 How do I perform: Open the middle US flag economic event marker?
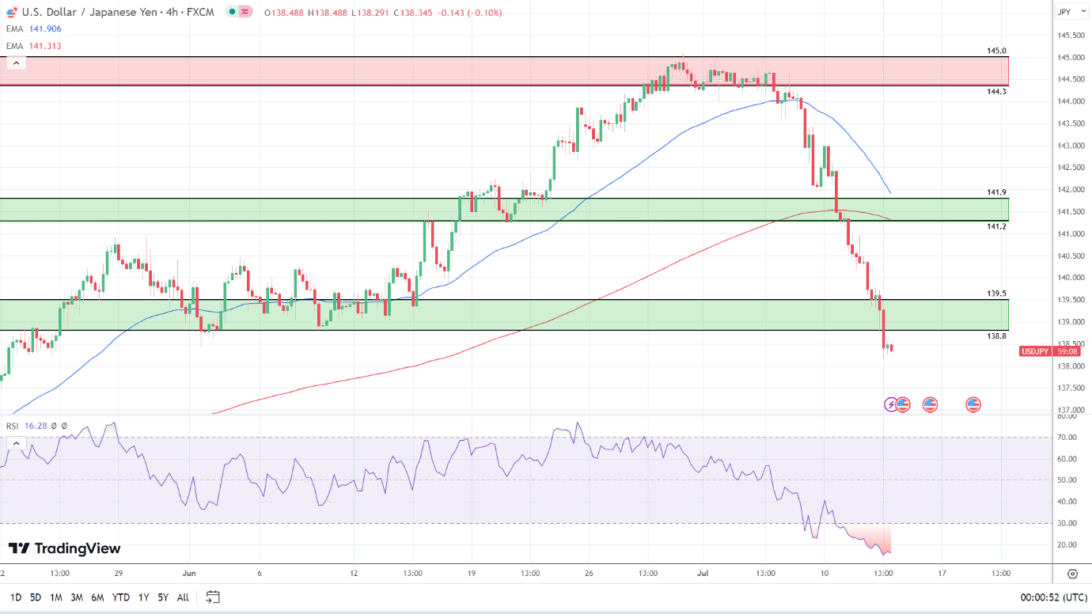tap(930, 404)
